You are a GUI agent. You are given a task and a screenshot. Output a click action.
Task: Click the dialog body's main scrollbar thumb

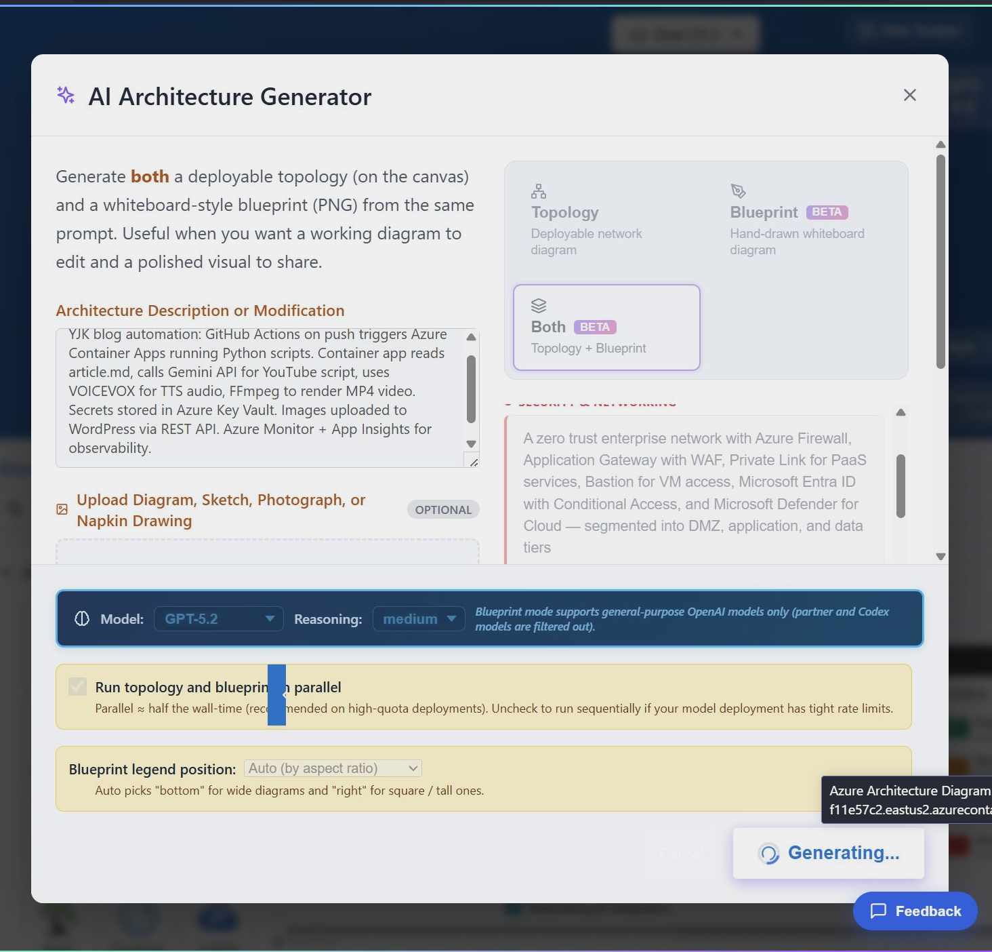tap(941, 262)
